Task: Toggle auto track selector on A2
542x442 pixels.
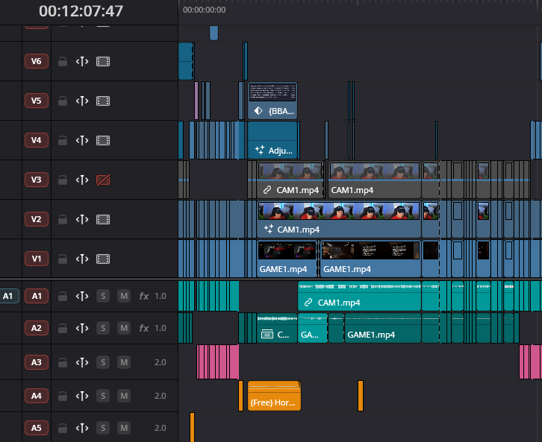Action: coord(82,328)
